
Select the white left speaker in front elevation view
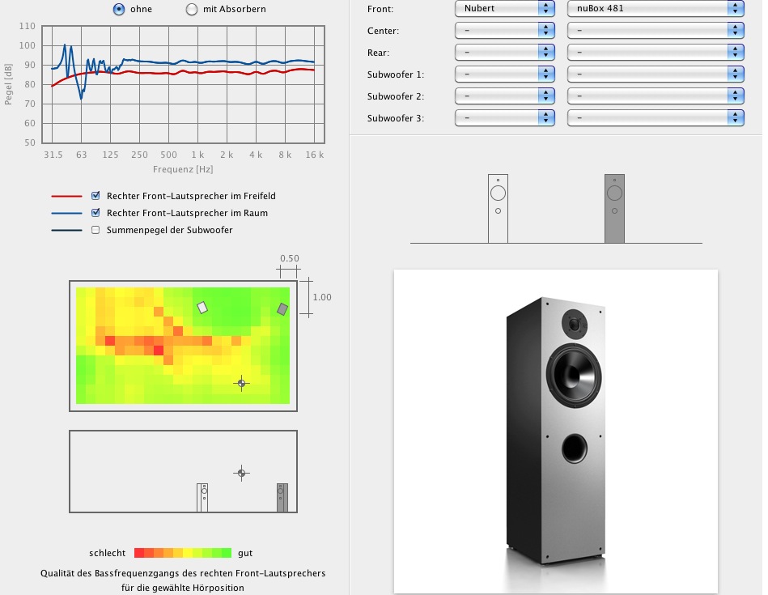tap(498, 208)
